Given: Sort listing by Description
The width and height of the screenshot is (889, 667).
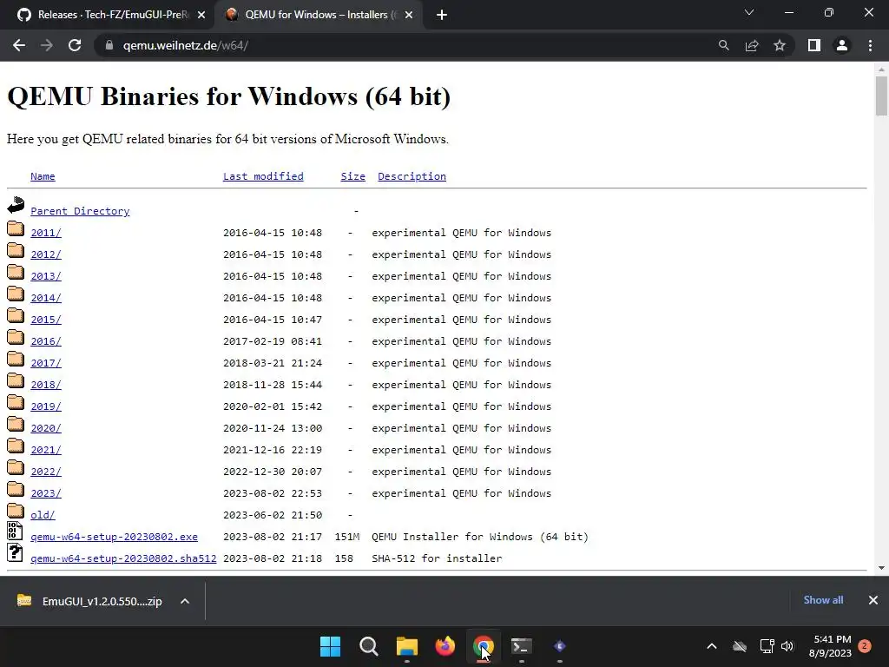Looking at the screenshot, I should tap(412, 176).
